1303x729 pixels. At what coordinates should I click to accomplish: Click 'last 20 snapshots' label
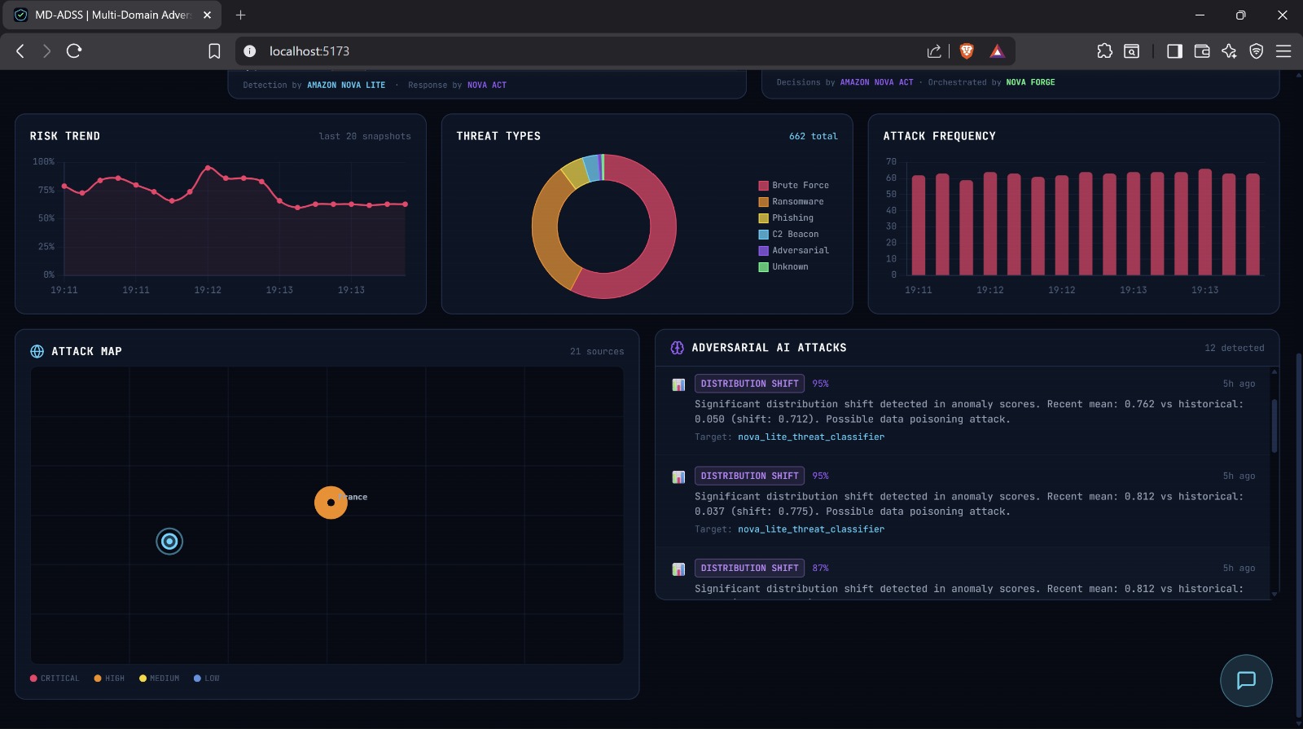[x=365, y=137]
